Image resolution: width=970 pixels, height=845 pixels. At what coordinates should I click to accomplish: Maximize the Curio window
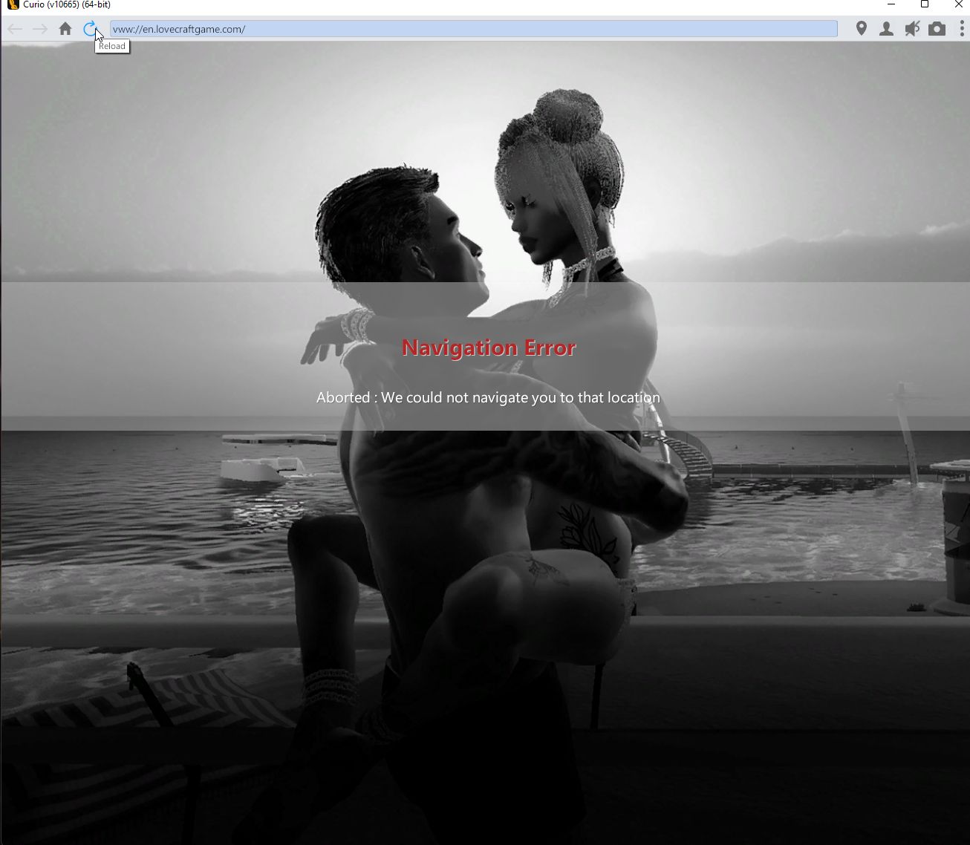click(925, 4)
